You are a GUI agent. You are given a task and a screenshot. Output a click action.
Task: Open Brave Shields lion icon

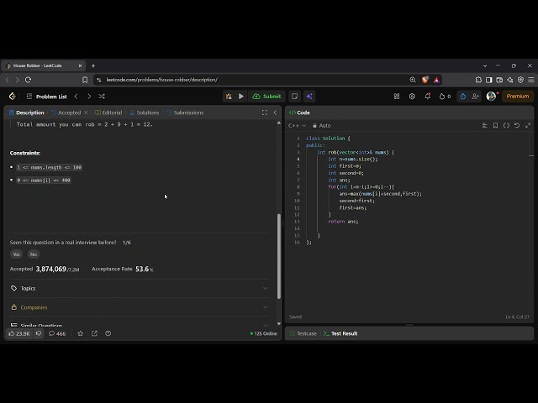coord(425,80)
